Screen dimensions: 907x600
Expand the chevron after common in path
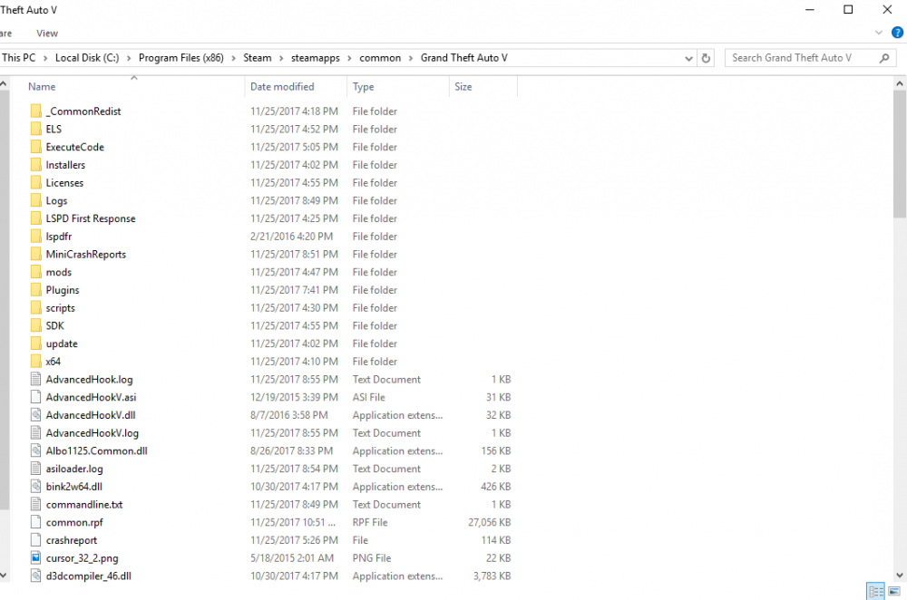[411, 58]
